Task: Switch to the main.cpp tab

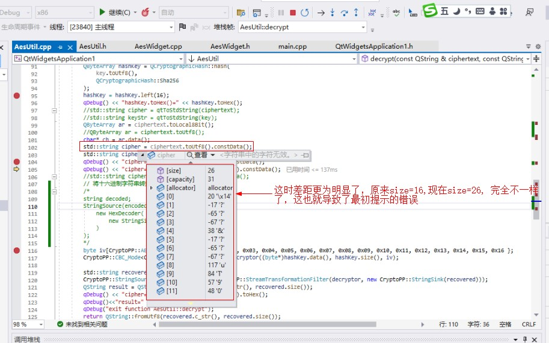Action: 292,46
